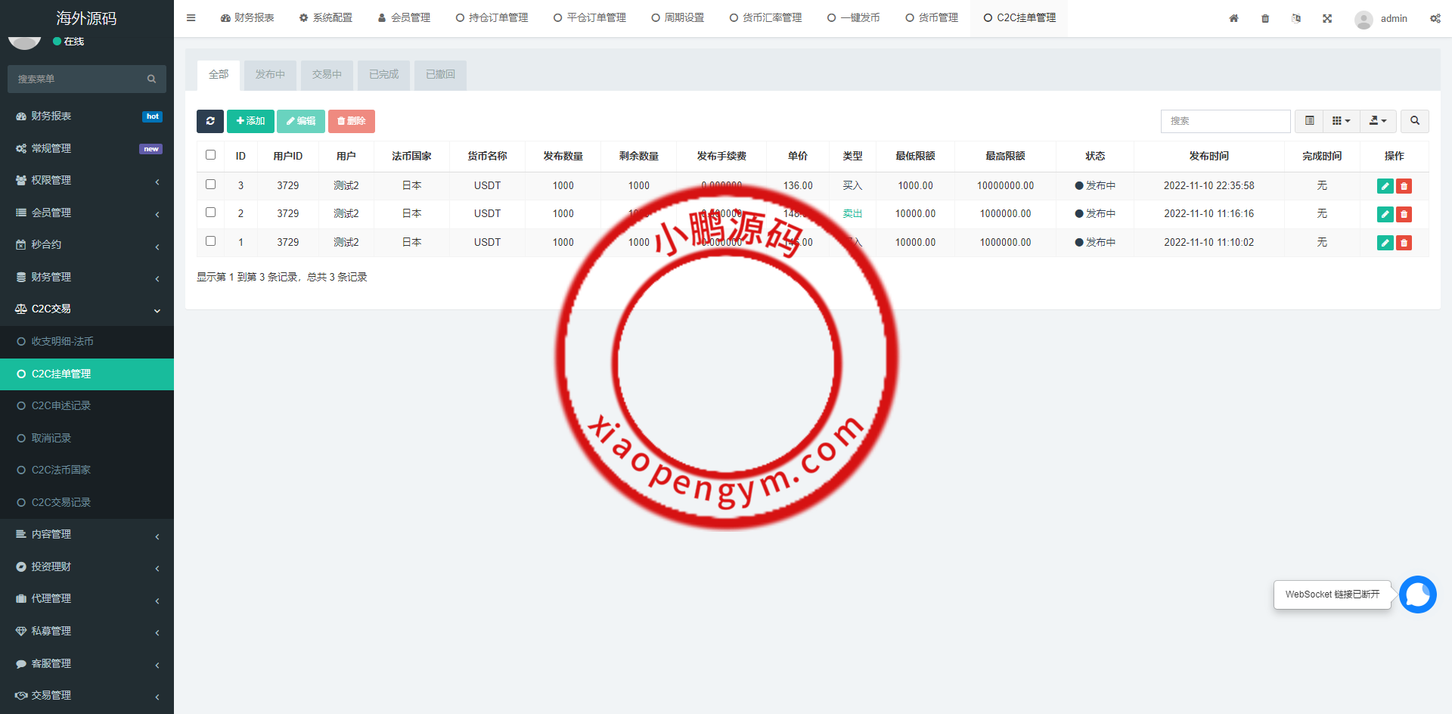Click the language switch icon in top bar
The image size is (1452, 714).
[1296, 18]
